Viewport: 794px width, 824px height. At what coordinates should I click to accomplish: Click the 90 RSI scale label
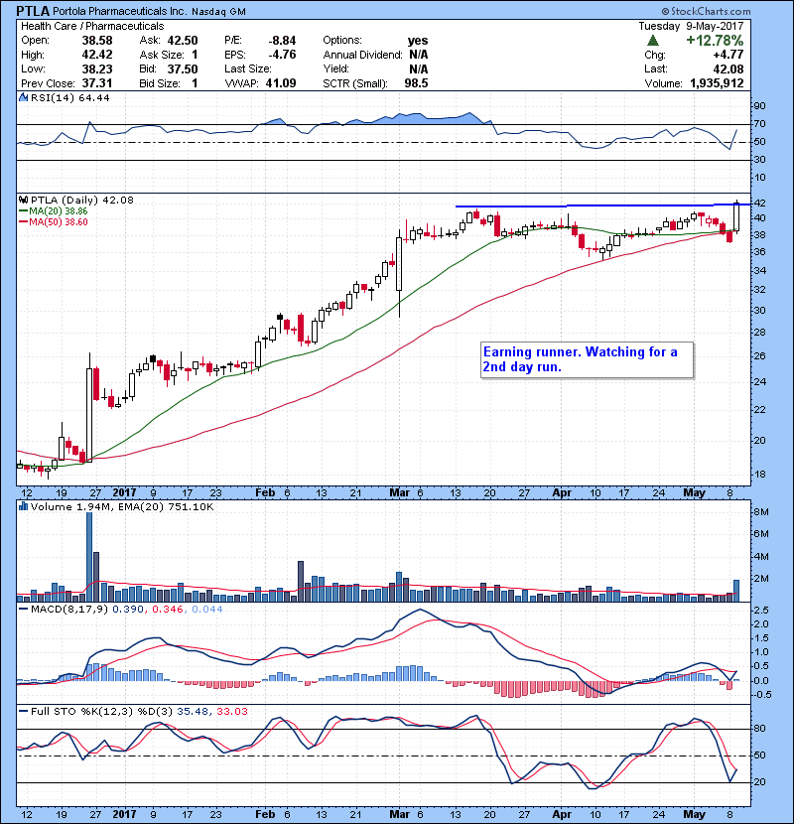click(760, 106)
